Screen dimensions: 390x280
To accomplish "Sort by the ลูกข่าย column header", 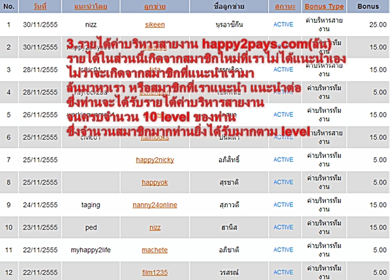I will (x=155, y=6).
